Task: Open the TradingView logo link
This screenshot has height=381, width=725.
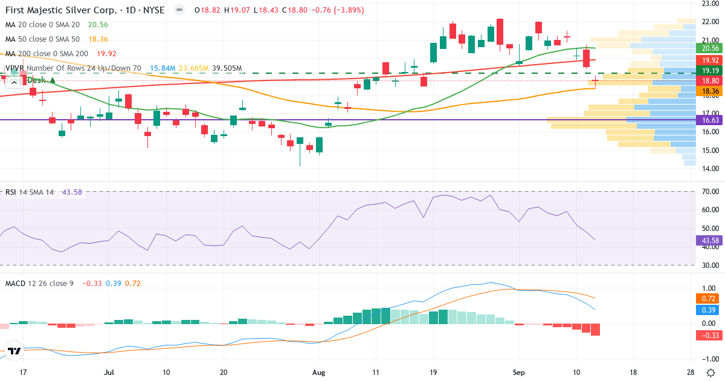Action: (14, 351)
